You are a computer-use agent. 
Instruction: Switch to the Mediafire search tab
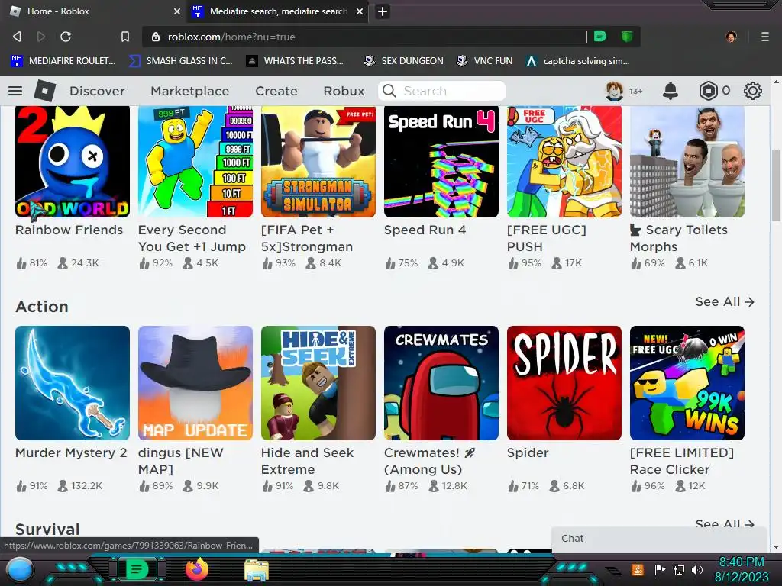point(278,11)
